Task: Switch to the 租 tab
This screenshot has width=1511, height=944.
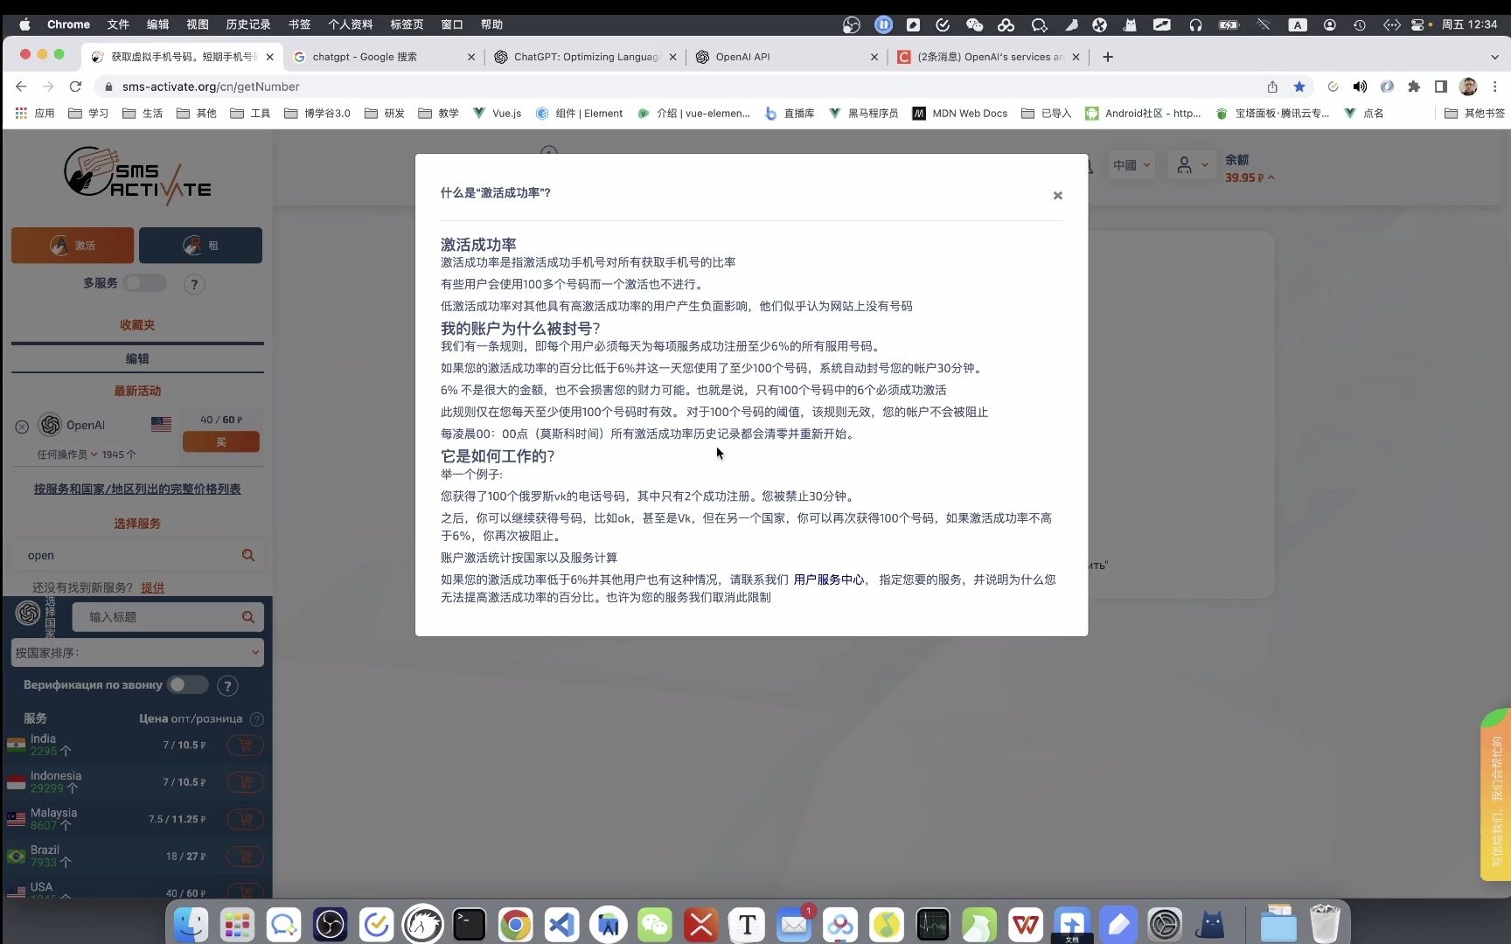Action: 200,245
